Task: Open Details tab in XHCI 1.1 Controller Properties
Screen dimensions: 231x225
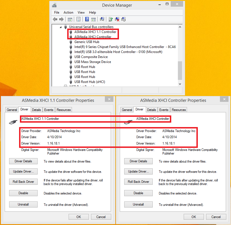Action: (37, 110)
